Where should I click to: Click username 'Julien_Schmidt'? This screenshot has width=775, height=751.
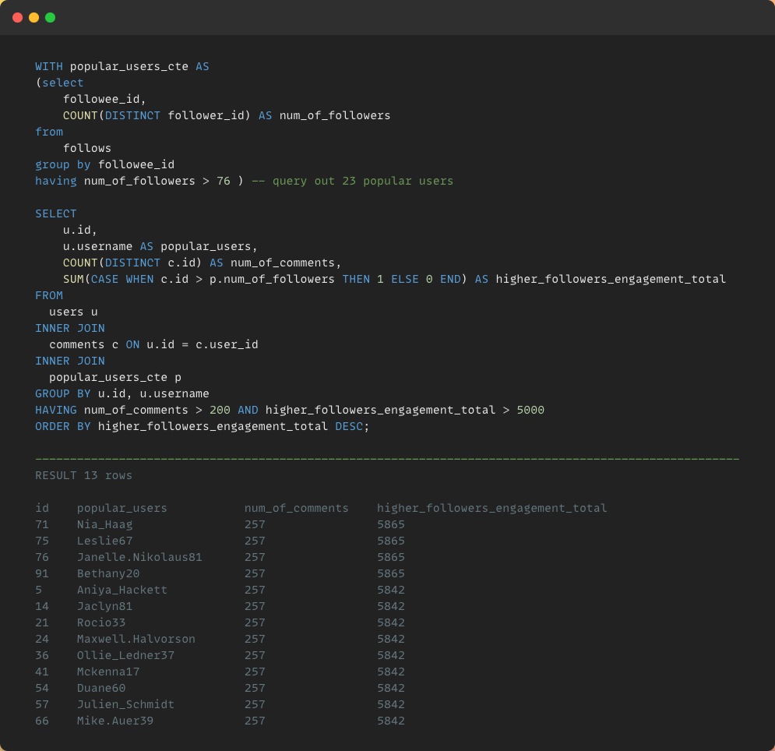point(125,704)
